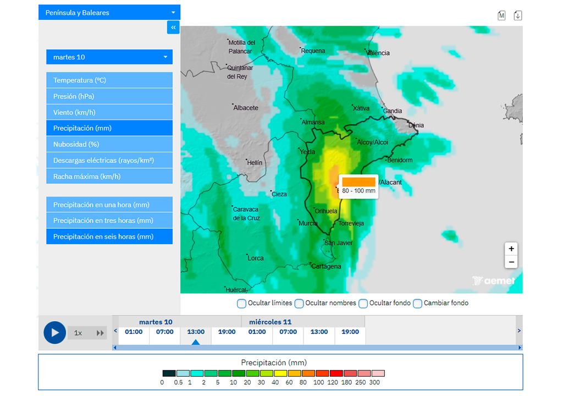Open the meteogram document icon
Screen dimensions: 563x396
[501, 15]
